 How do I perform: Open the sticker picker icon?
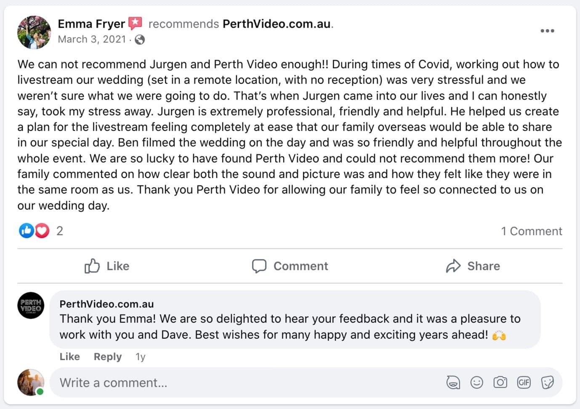(547, 382)
